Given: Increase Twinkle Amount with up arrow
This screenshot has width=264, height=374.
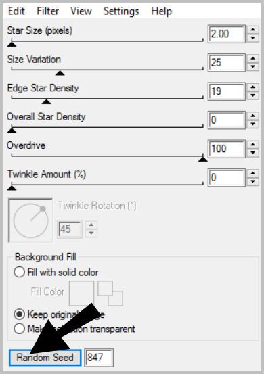Looking at the screenshot, I should pos(253,174).
